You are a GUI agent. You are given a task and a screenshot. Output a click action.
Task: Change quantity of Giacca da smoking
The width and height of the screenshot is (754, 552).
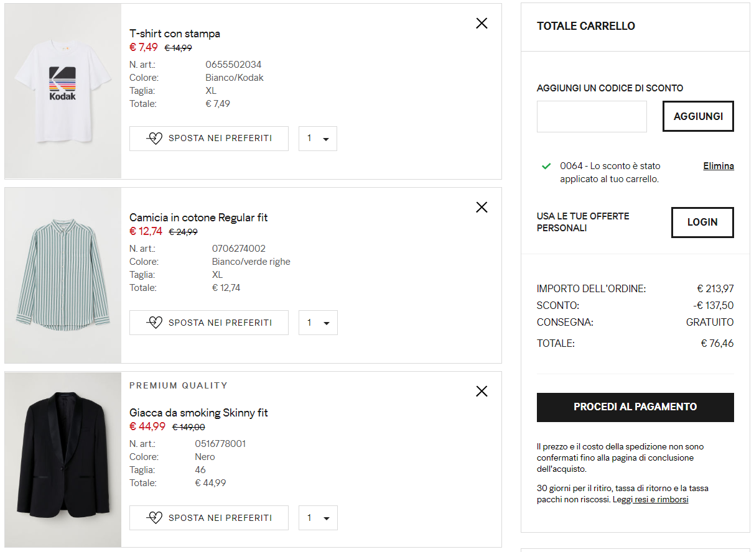click(318, 518)
